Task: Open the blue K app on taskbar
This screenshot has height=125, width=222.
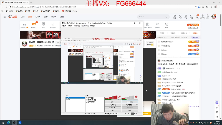Action: pos(20,122)
